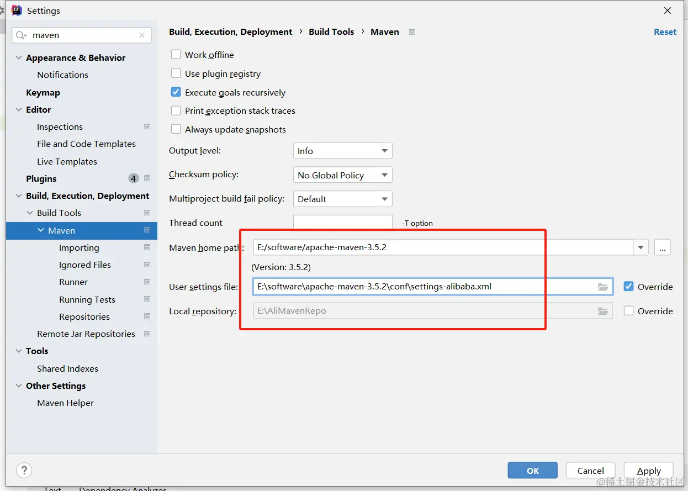
Task: Uncheck Execute goals recursively
Action: pyautogui.click(x=176, y=92)
